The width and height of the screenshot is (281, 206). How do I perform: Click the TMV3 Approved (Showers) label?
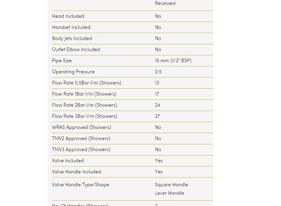(x=81, y=150)
